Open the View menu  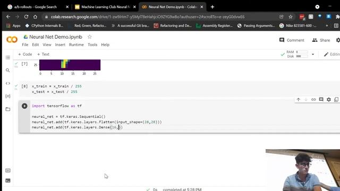point(47,45)
